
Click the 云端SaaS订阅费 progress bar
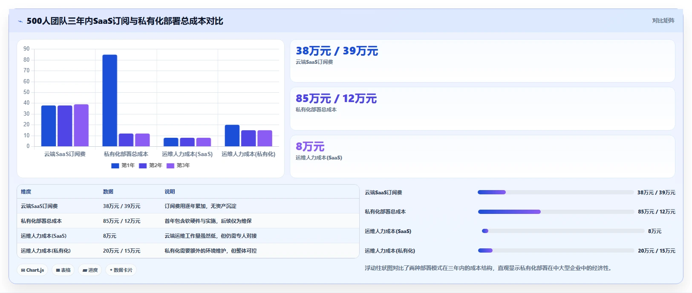click(556, 192)
